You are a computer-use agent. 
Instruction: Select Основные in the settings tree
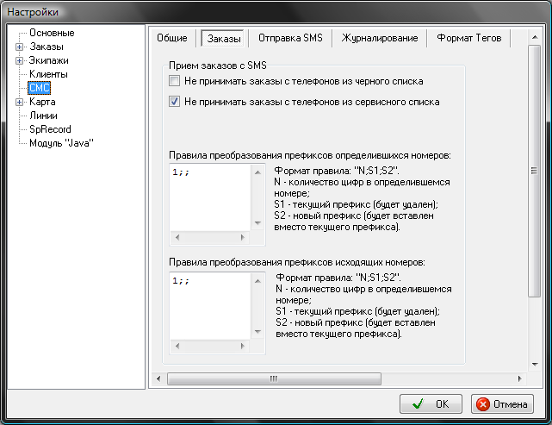(52, 33)
